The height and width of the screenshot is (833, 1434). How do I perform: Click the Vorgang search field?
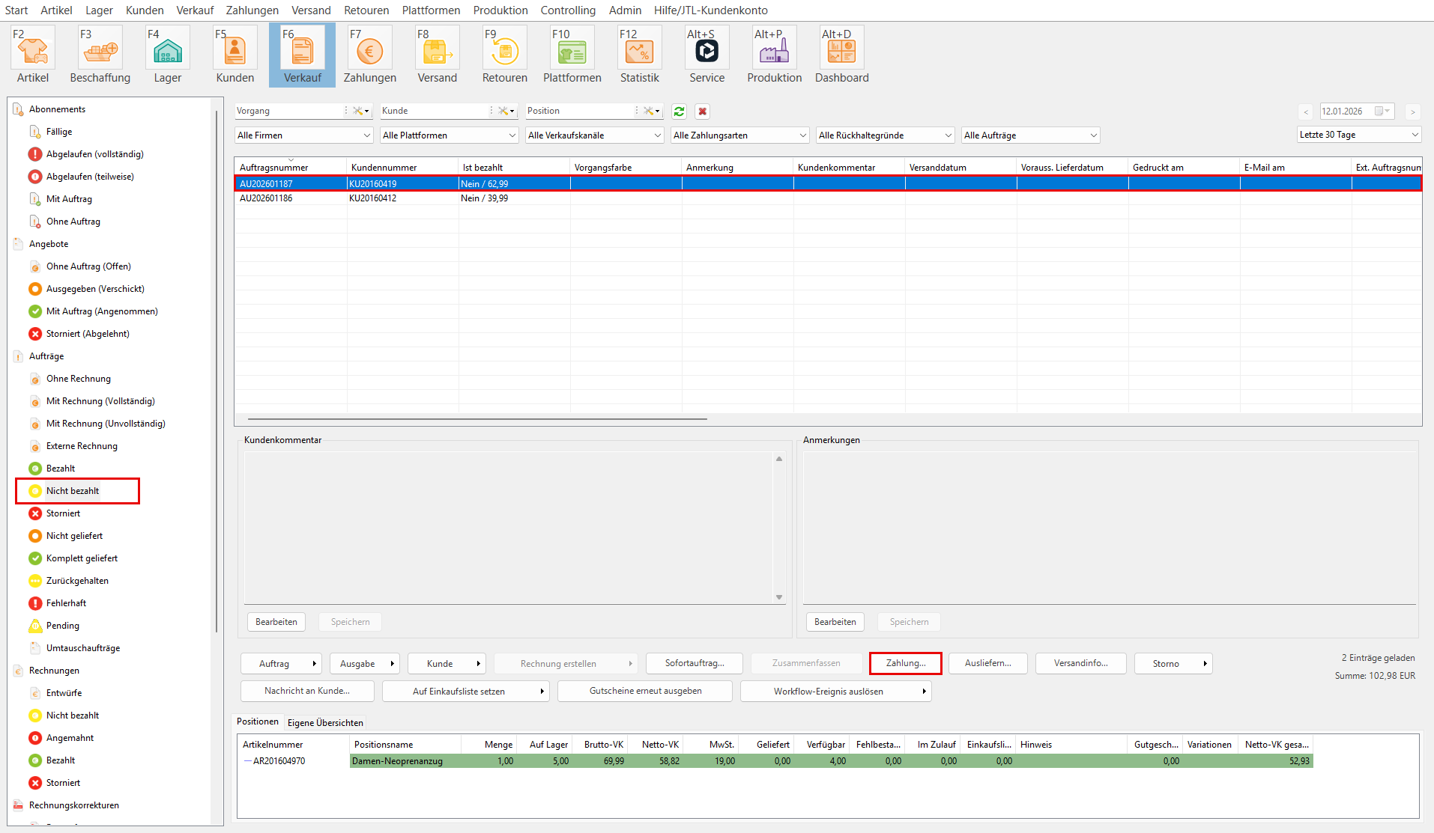point(288,111)
